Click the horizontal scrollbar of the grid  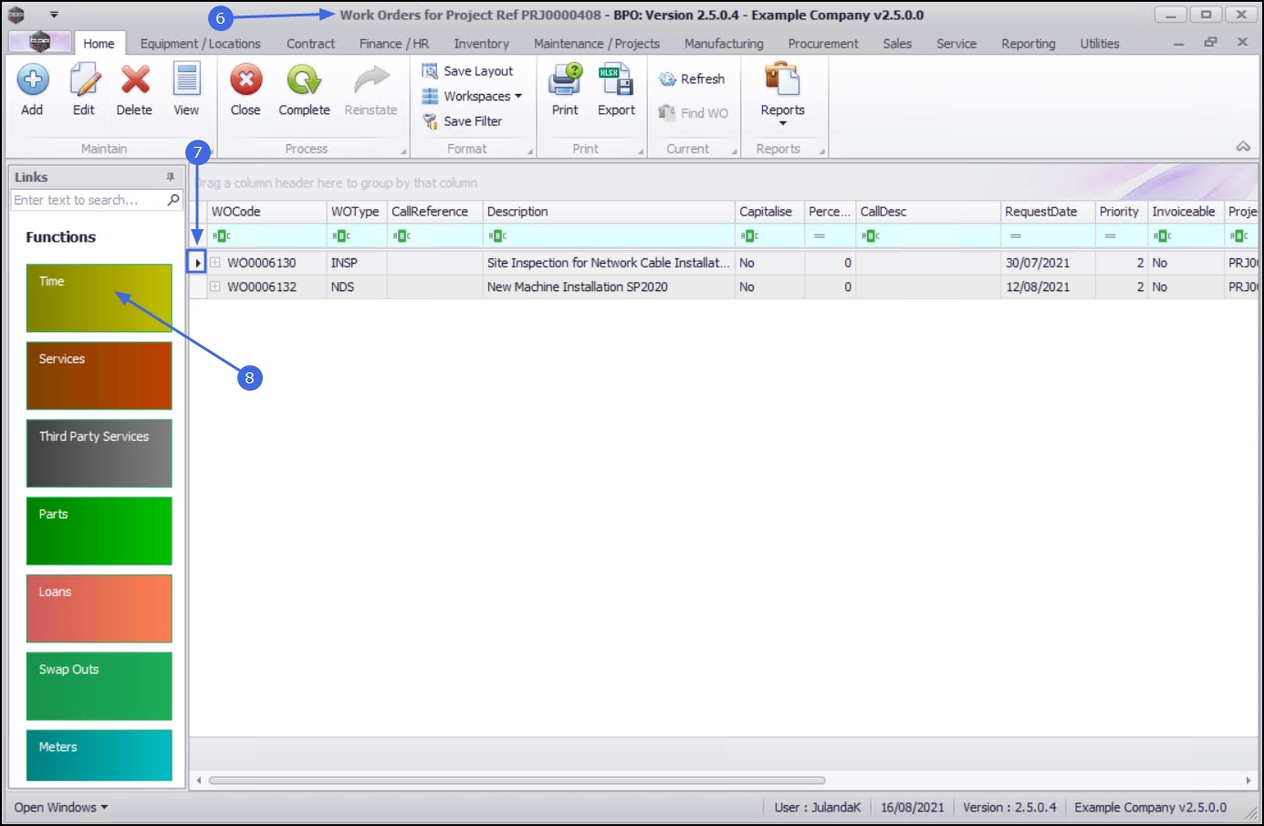[517, 780]
